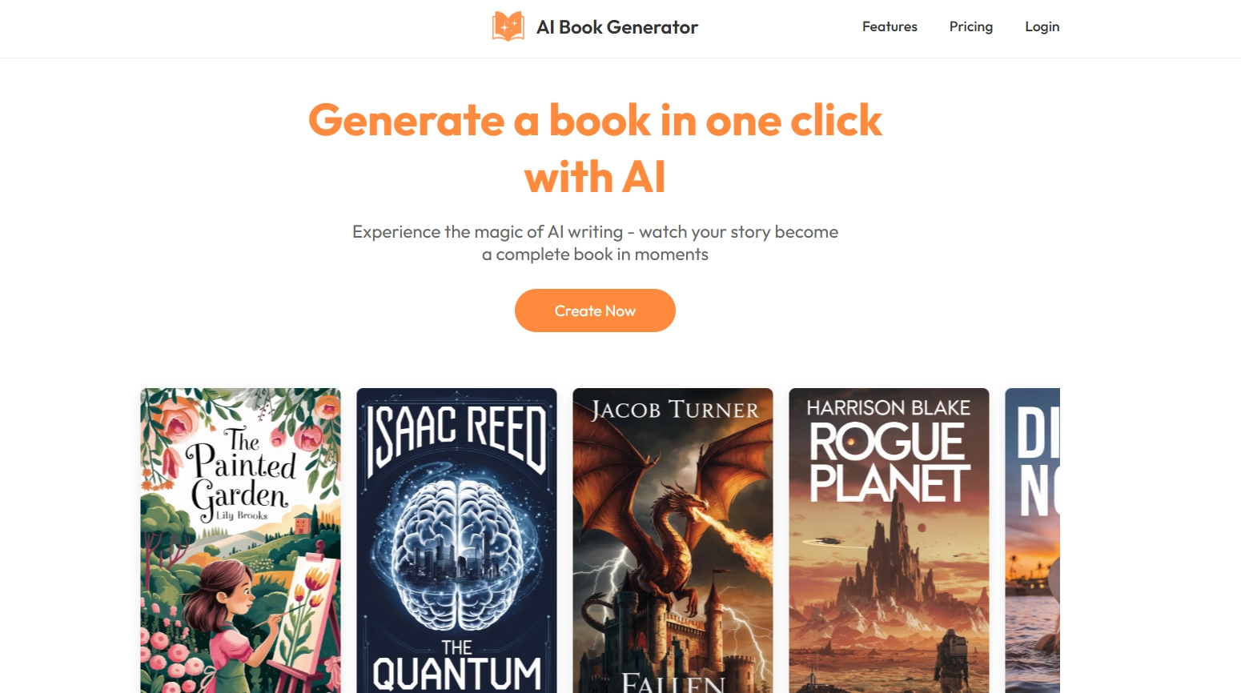Click the glowing brain illustration
Image resolution: width=1241 pixels, height=693 pixels.
coord(456,552)
